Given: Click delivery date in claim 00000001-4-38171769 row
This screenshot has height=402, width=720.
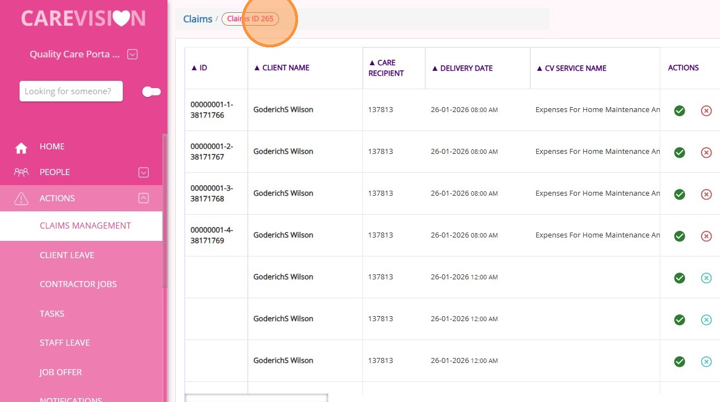Looking at the screenshot, I should [x=464, y=235].
